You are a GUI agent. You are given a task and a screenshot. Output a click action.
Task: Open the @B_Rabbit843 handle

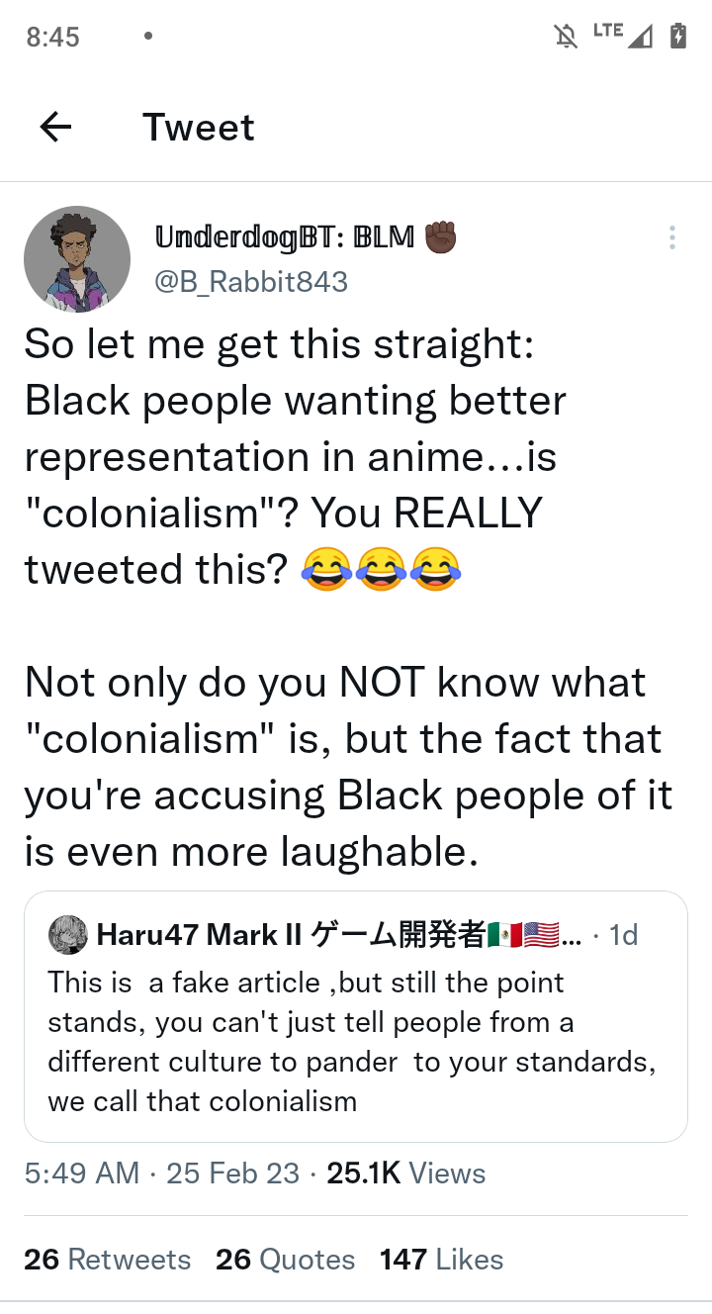point(251,282)
